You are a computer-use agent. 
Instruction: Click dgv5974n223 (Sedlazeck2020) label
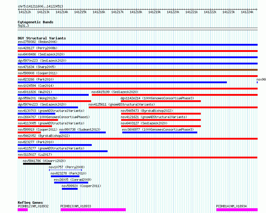point(42,104)
